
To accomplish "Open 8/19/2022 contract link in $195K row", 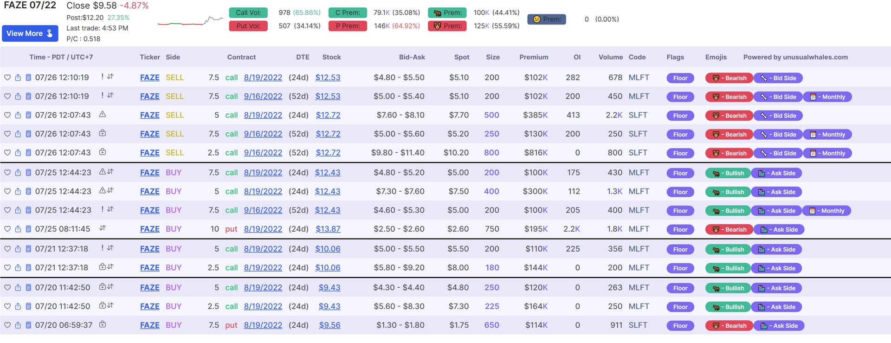I will 263,229.
